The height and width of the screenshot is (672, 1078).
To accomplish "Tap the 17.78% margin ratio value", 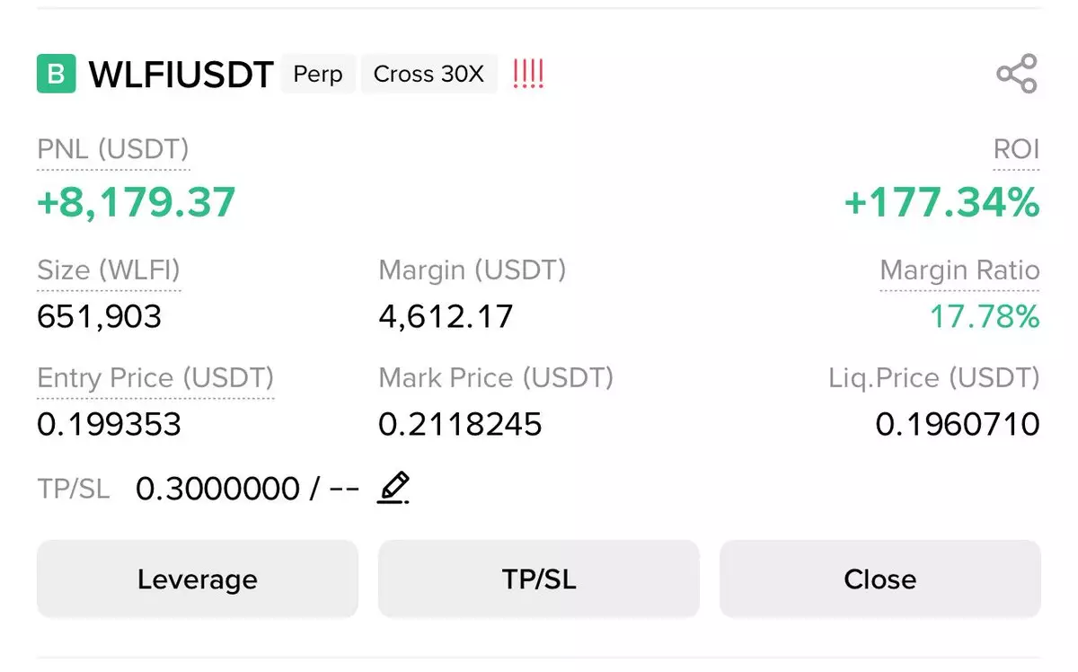I will coord(984,316).
